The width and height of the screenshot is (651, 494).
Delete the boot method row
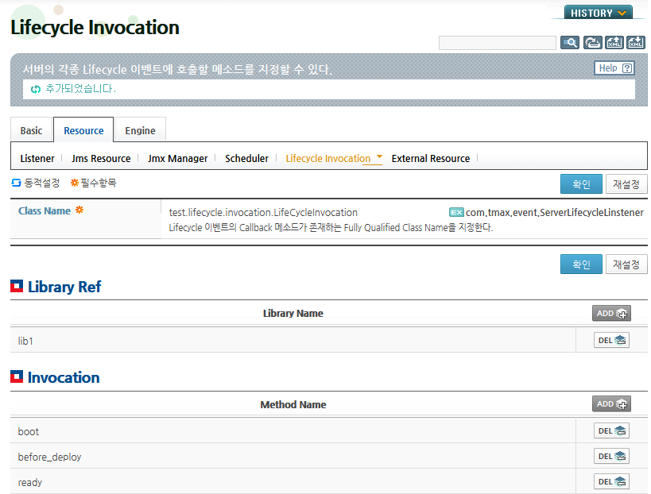coord(611,431)
